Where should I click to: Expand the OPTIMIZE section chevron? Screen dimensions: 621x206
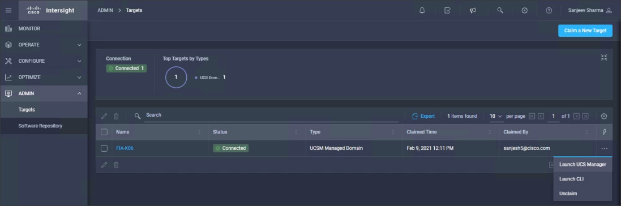pyautogui.click(x=79, y=77)
